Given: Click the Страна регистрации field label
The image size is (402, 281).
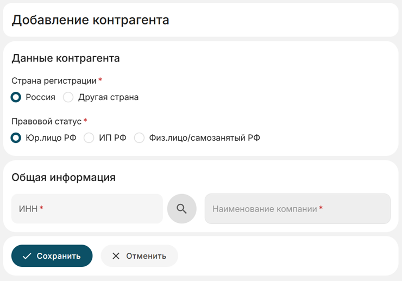Looking at the screenshot, I should coord(54,81).
